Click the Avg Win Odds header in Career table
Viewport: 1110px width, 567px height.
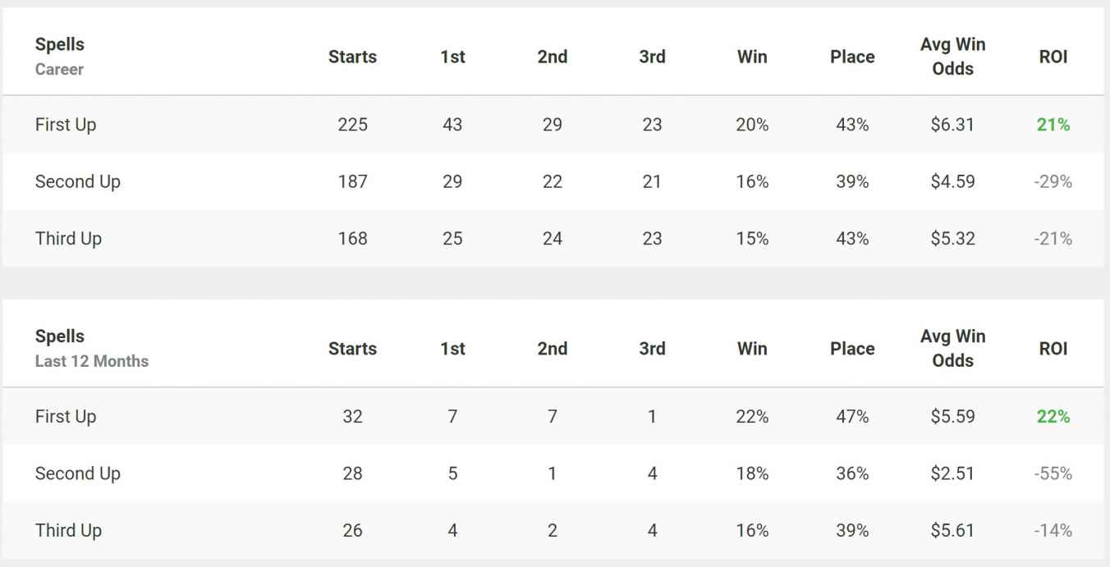point(952,57)
